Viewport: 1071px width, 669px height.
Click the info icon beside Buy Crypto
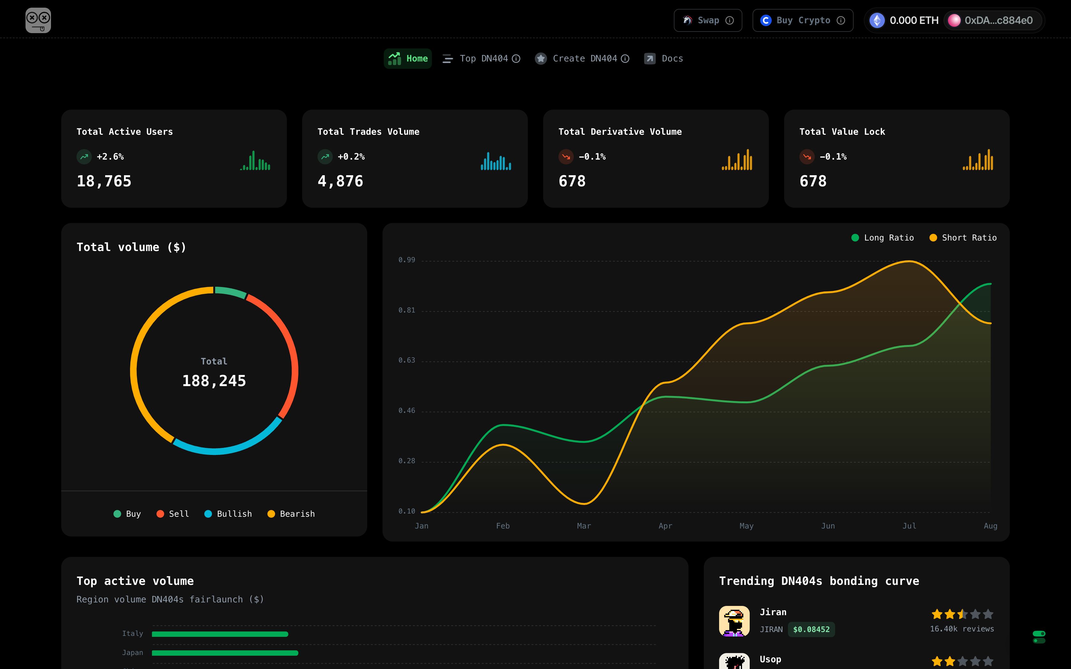tap(841, 20)
